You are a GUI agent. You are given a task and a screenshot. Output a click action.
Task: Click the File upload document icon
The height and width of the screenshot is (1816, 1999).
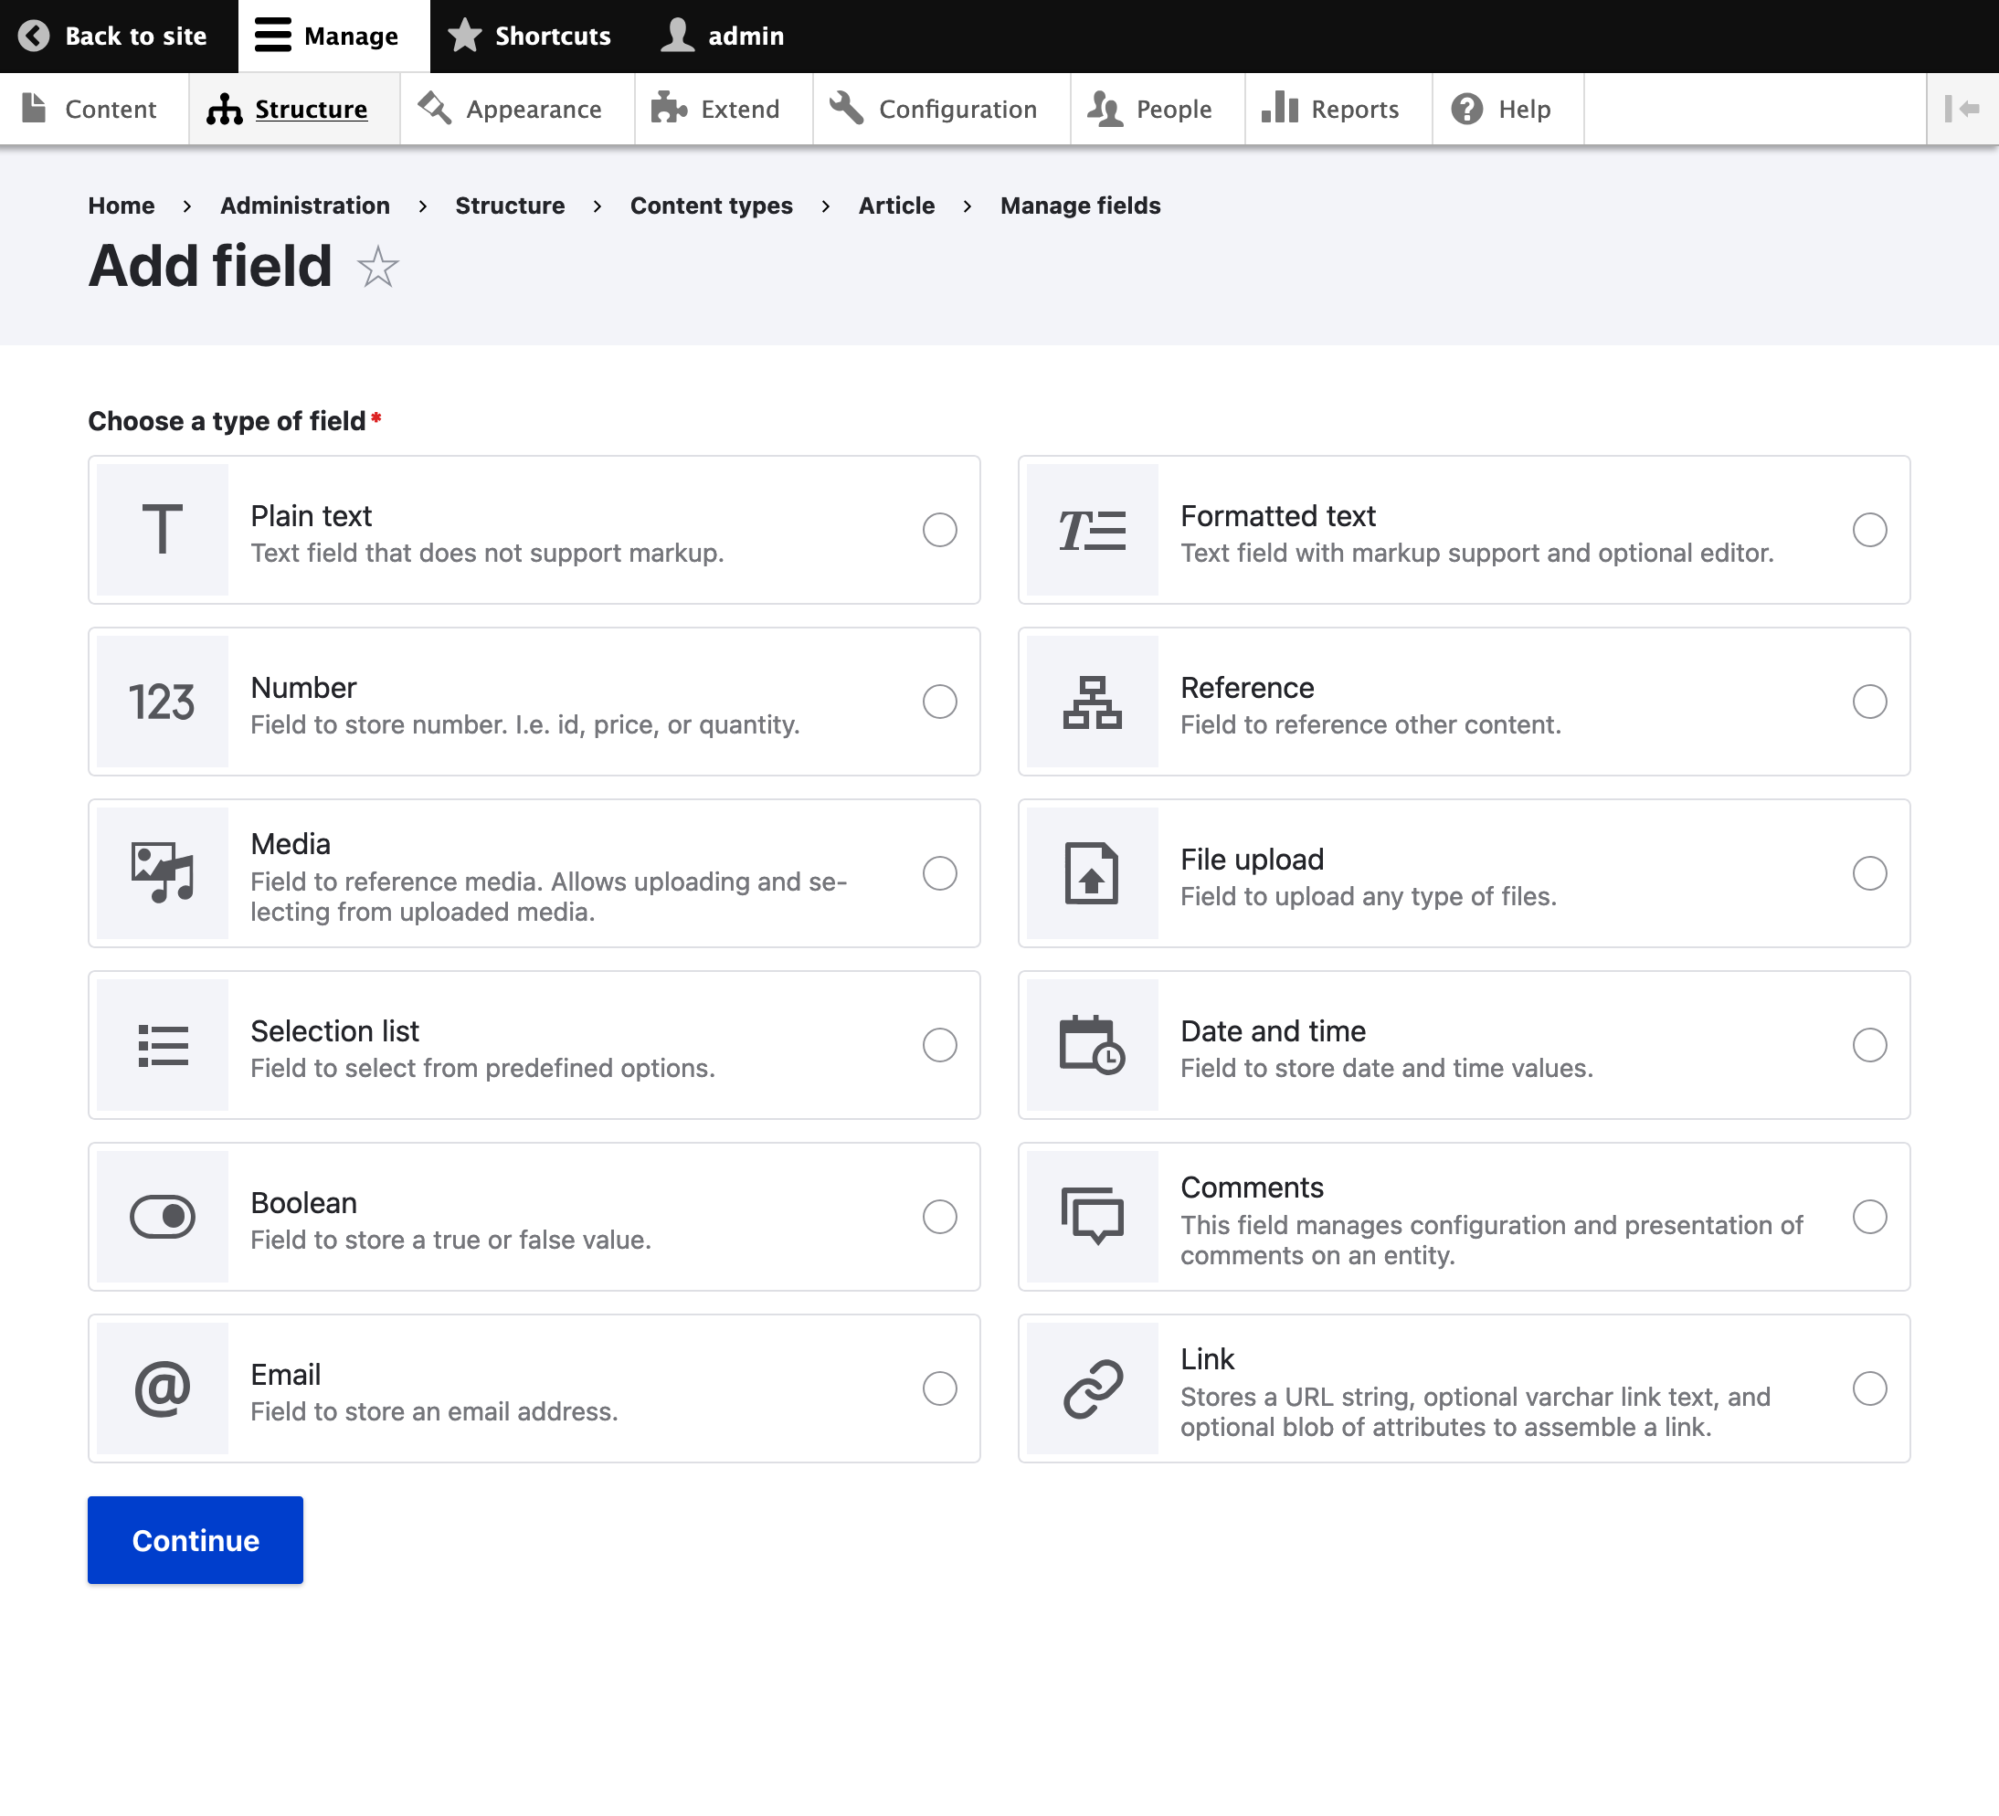[x=1093, y=872]
